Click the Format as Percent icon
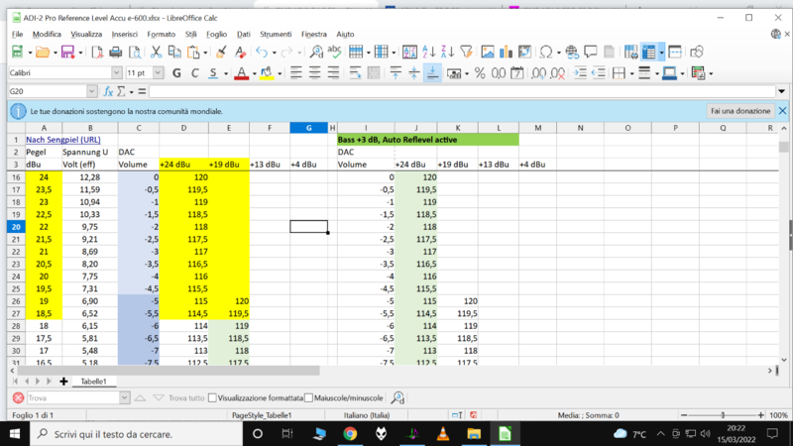793x446 pixels. pos(480,72)
